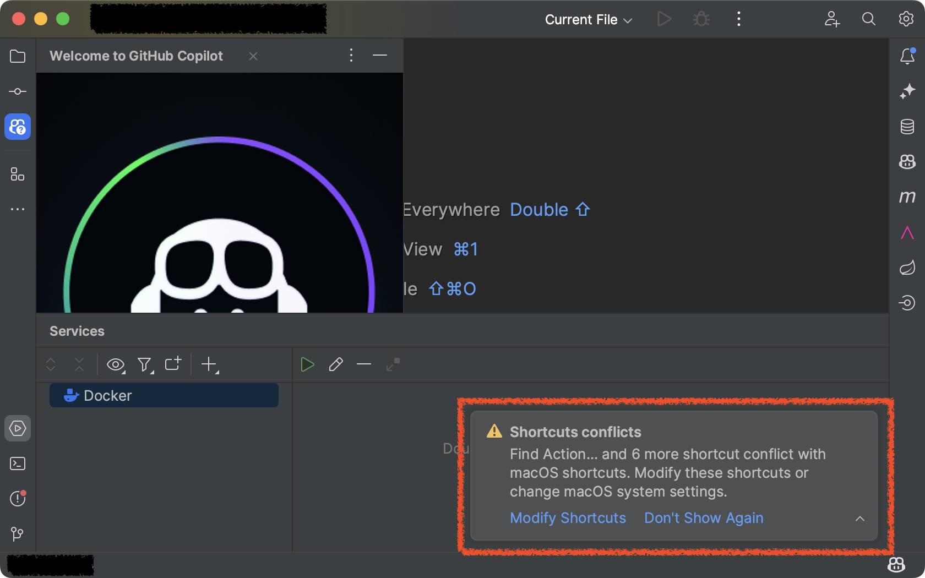Open the Maven tool window
Screen dimensions: 925x578
point(907,197)
